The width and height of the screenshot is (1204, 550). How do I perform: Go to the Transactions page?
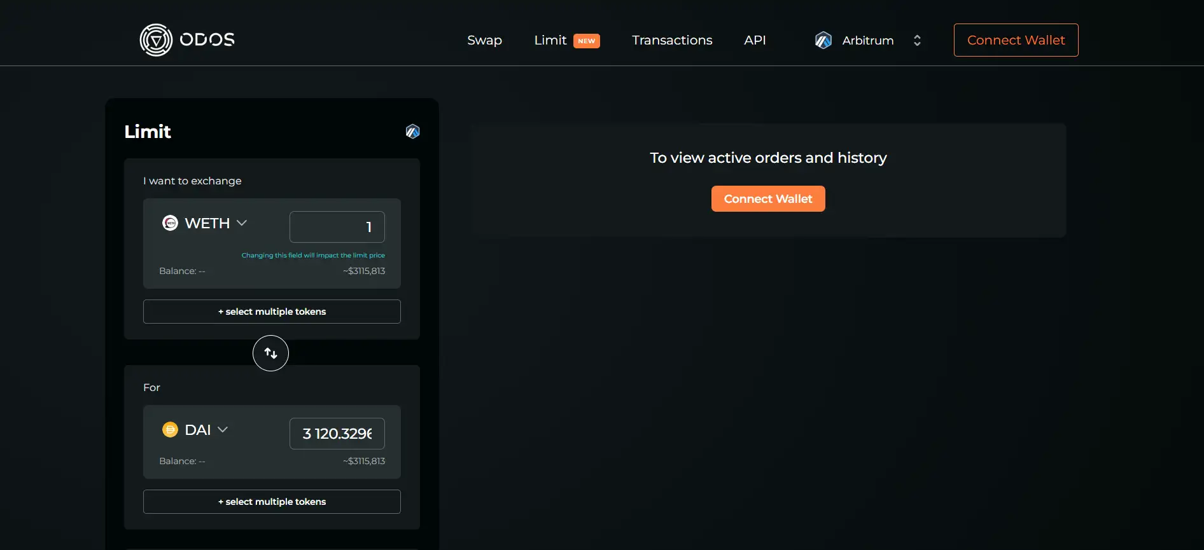coord(672,40)
